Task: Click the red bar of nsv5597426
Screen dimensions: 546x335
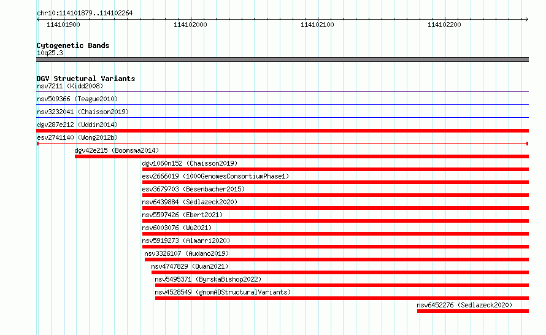Action: coord(336,221)
